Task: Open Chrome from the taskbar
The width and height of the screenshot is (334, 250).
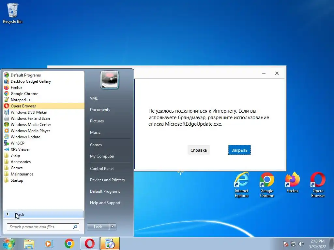Action: [69, 244]
